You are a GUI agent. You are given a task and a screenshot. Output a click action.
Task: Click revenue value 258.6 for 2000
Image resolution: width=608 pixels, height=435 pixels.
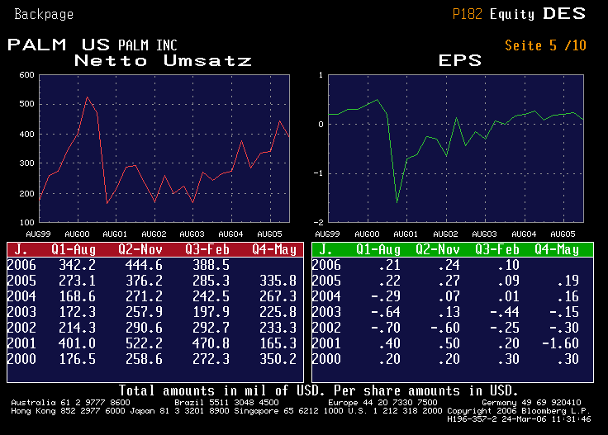[x=144, y=359]
